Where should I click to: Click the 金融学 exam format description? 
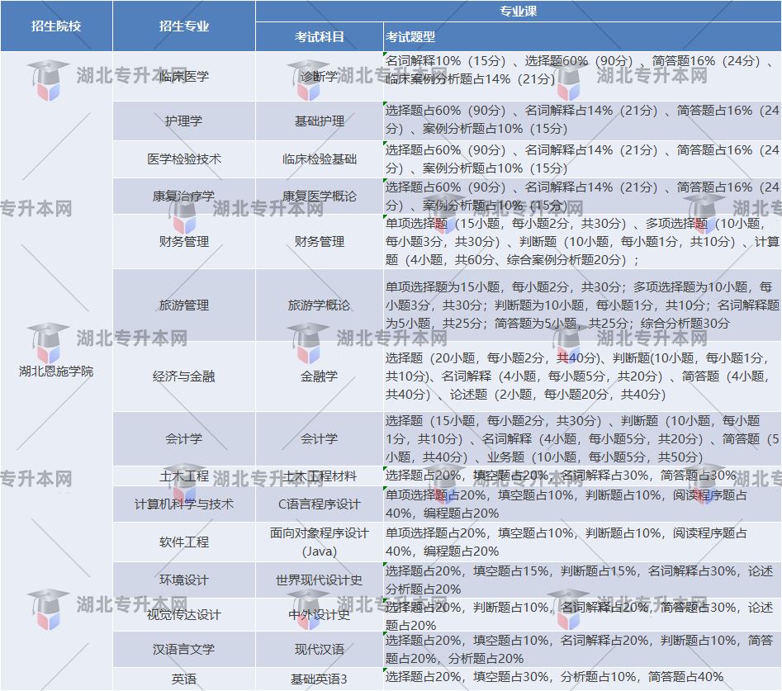582,376
